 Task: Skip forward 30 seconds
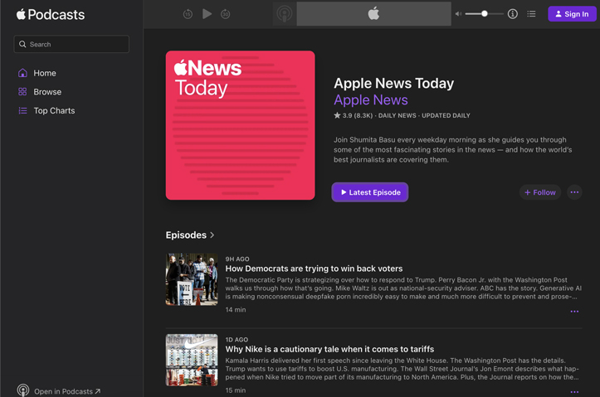[226, 14]
